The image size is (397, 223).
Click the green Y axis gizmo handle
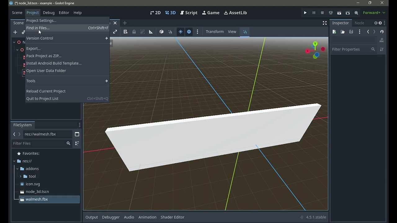(x=315, y=44)
